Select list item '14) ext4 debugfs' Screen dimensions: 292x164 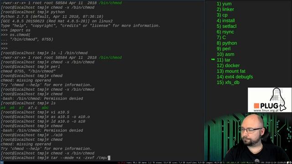pos(235,77)
